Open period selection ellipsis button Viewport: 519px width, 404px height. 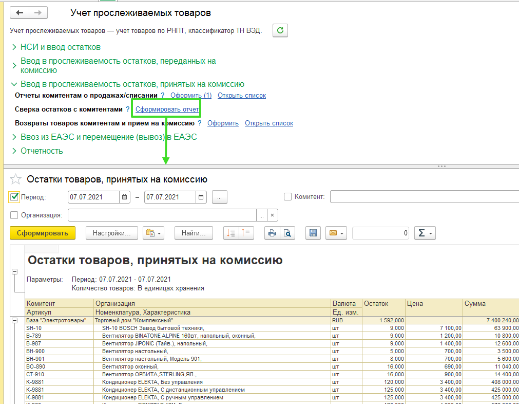click(x=219, y=197)
